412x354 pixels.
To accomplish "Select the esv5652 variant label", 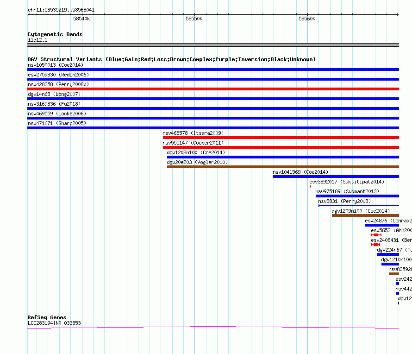I will (391, 230).
